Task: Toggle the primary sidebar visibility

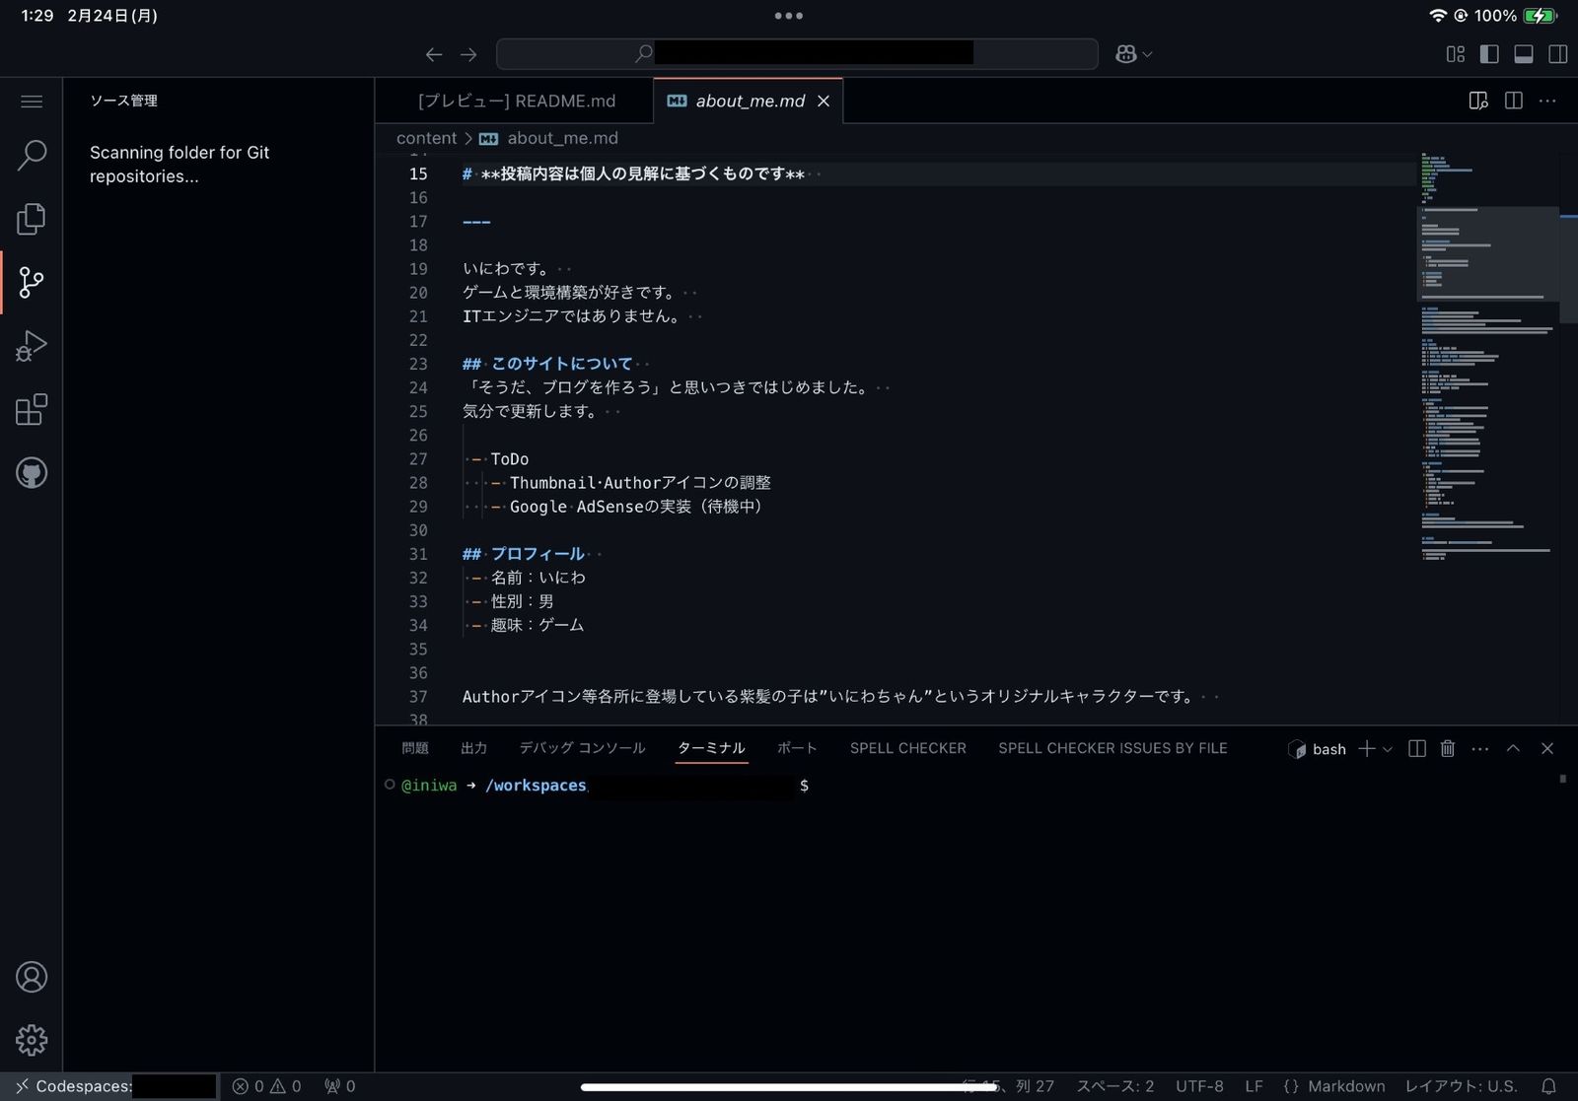Action: tap(1488, 54)
